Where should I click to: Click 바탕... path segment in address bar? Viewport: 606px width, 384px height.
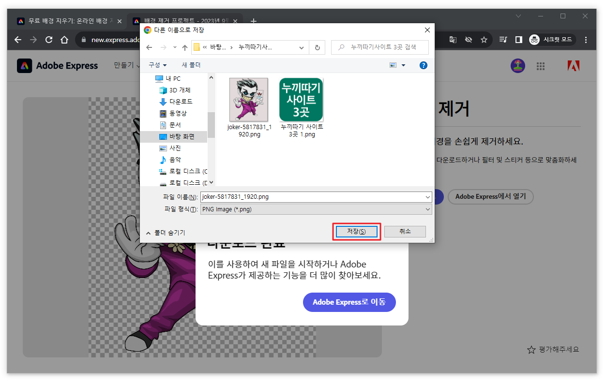(x=218, y=47)
